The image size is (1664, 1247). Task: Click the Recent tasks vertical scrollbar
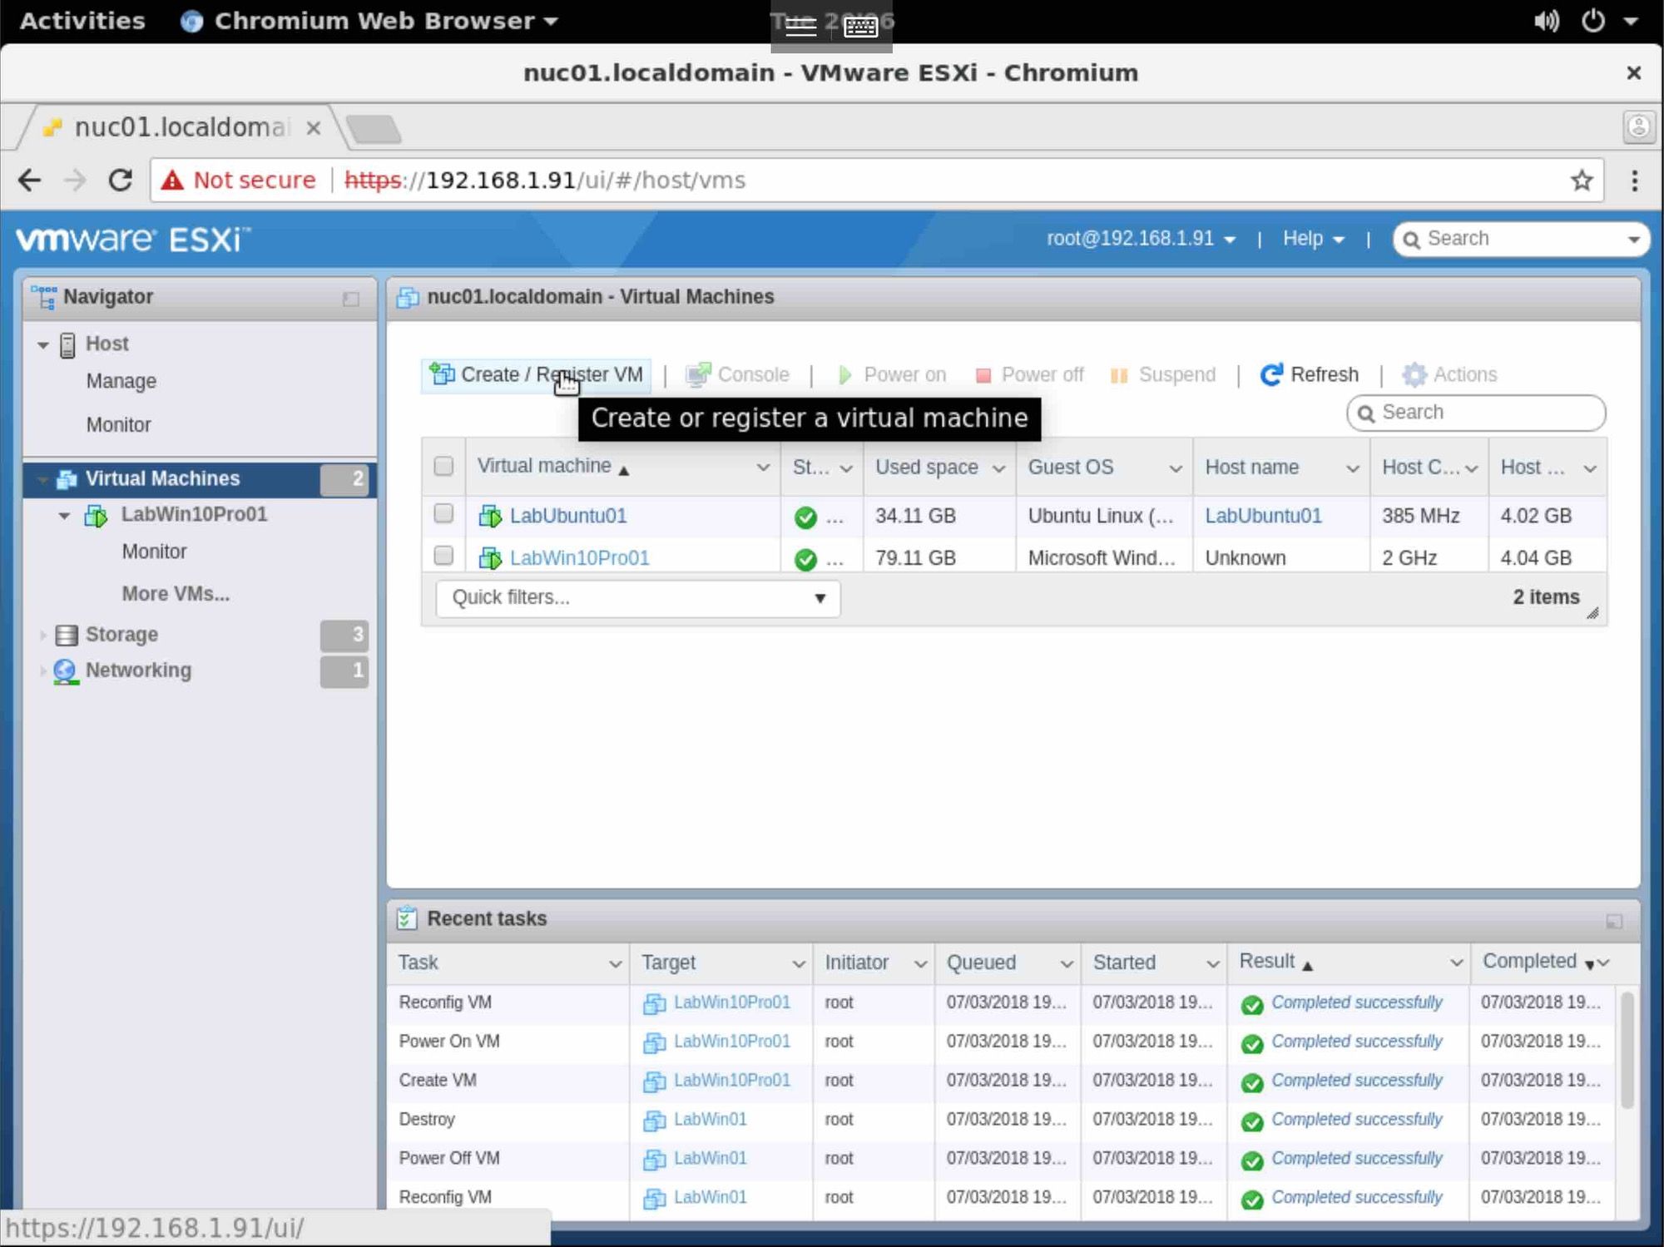[1627, 1050]
